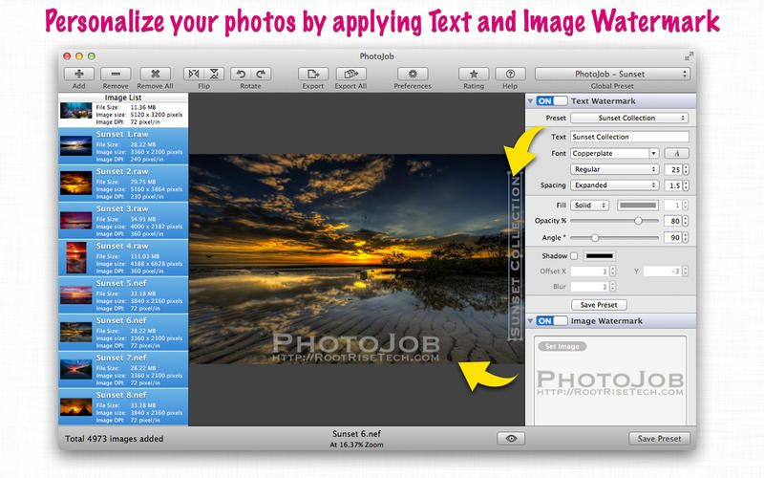Select Sunset 4.raw in Image List
This screenshot has height=478, width=764.
(123, 257)
